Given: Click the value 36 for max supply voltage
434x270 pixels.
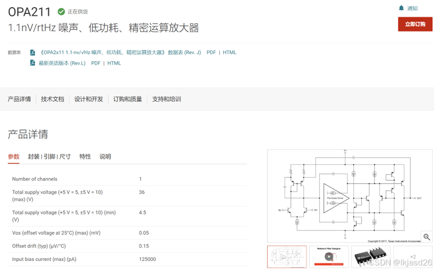Looking at the screenshot, I should 141,192.
